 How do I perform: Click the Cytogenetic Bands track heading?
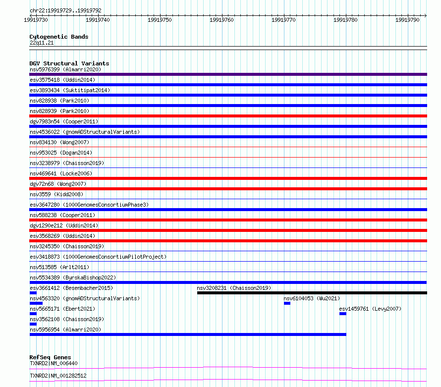(59, 37)
